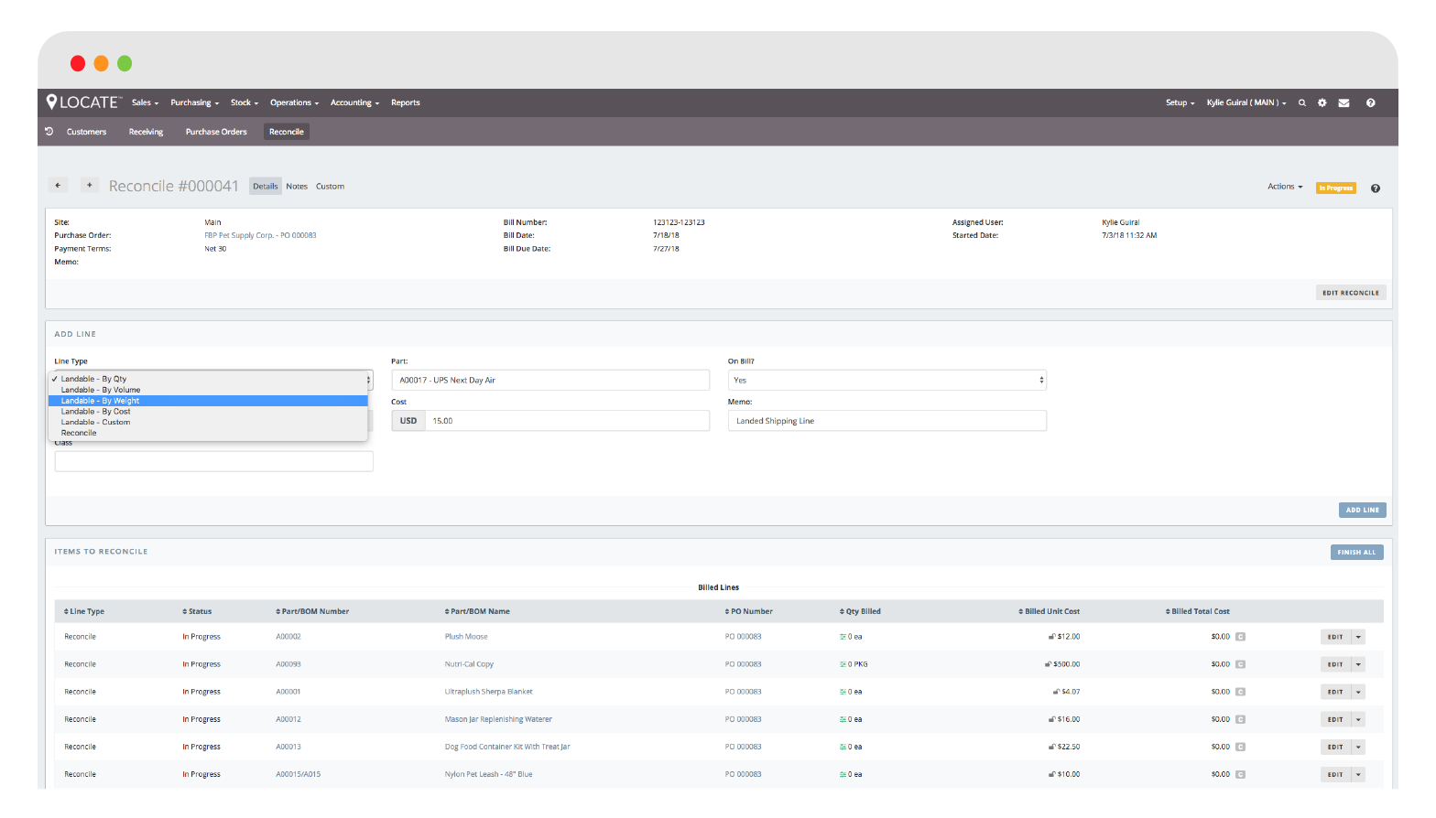Select the Reconcile sub navigation tab
1436x818 pixels.
click(287, 132)
